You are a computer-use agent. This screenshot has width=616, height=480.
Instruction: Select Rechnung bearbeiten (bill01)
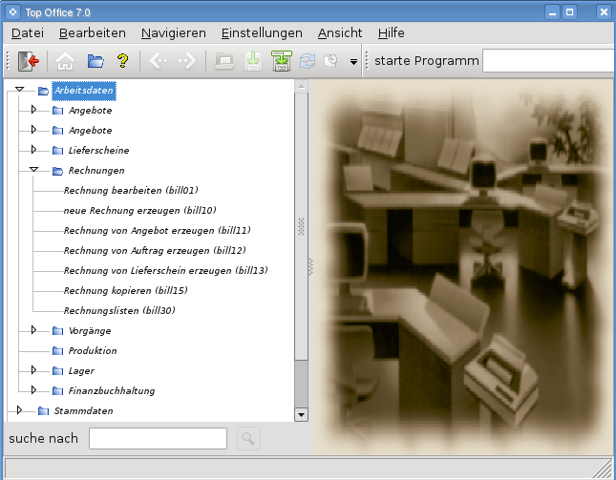(x=131, y=191)
